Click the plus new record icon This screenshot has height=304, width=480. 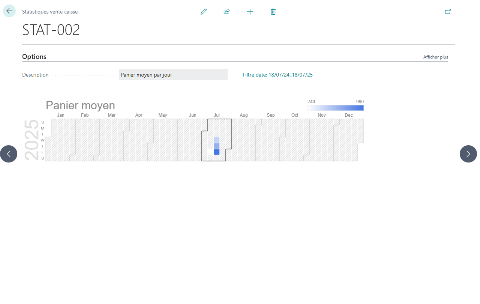(250, 12)
